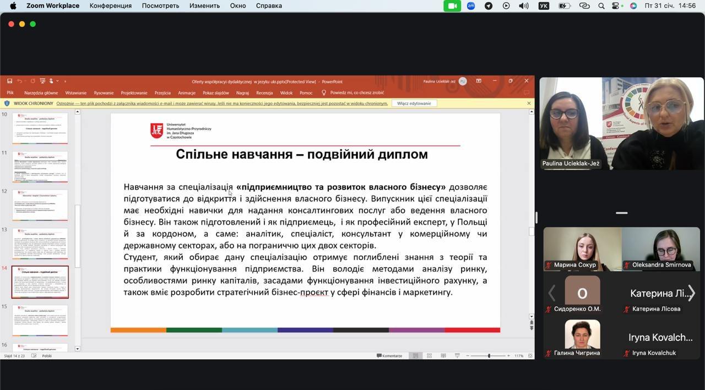
Task: Open the Animacje ribbon tab
Action: pyautogui.click(x=187, y=93)
